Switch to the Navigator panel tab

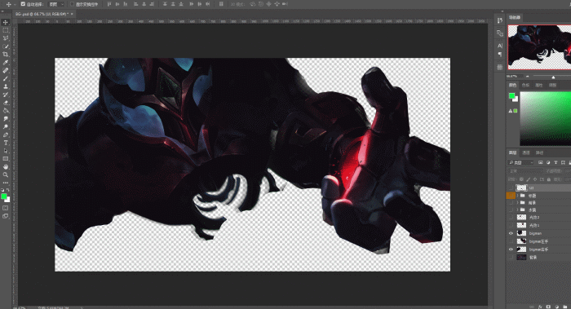(x=515, y=17)
